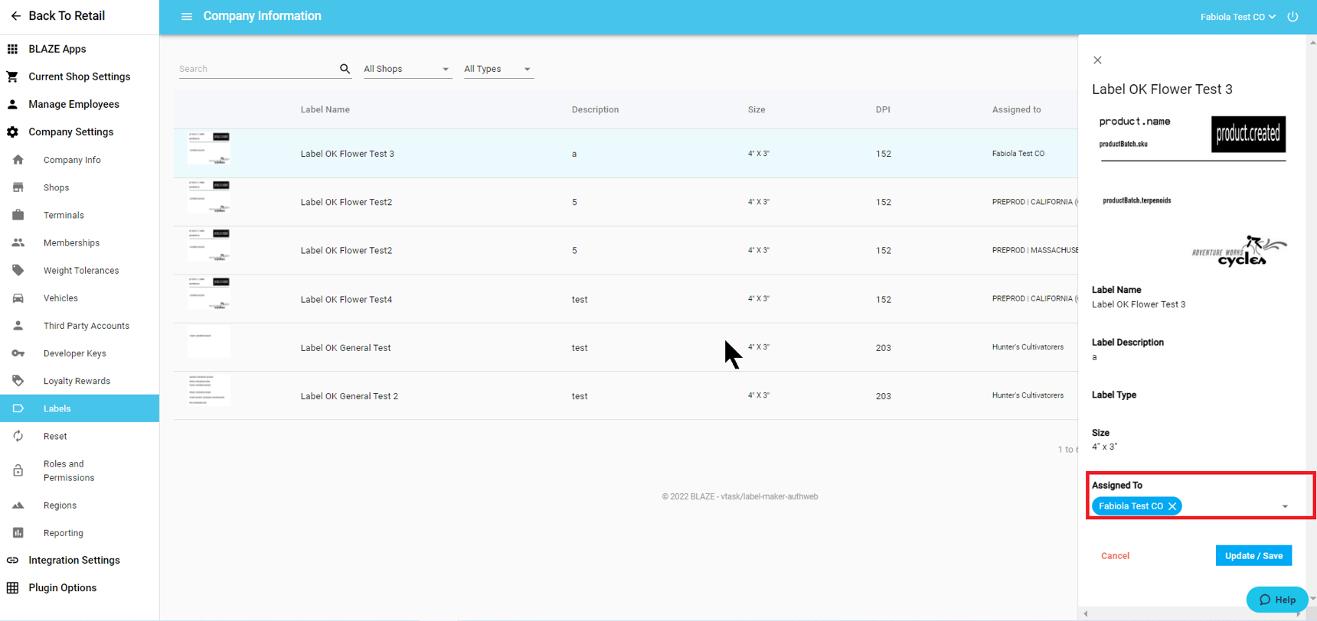Viewport: 1317px width, 621px height.
Task: Click the search magnifier icon
Action: tap(345, 69)
